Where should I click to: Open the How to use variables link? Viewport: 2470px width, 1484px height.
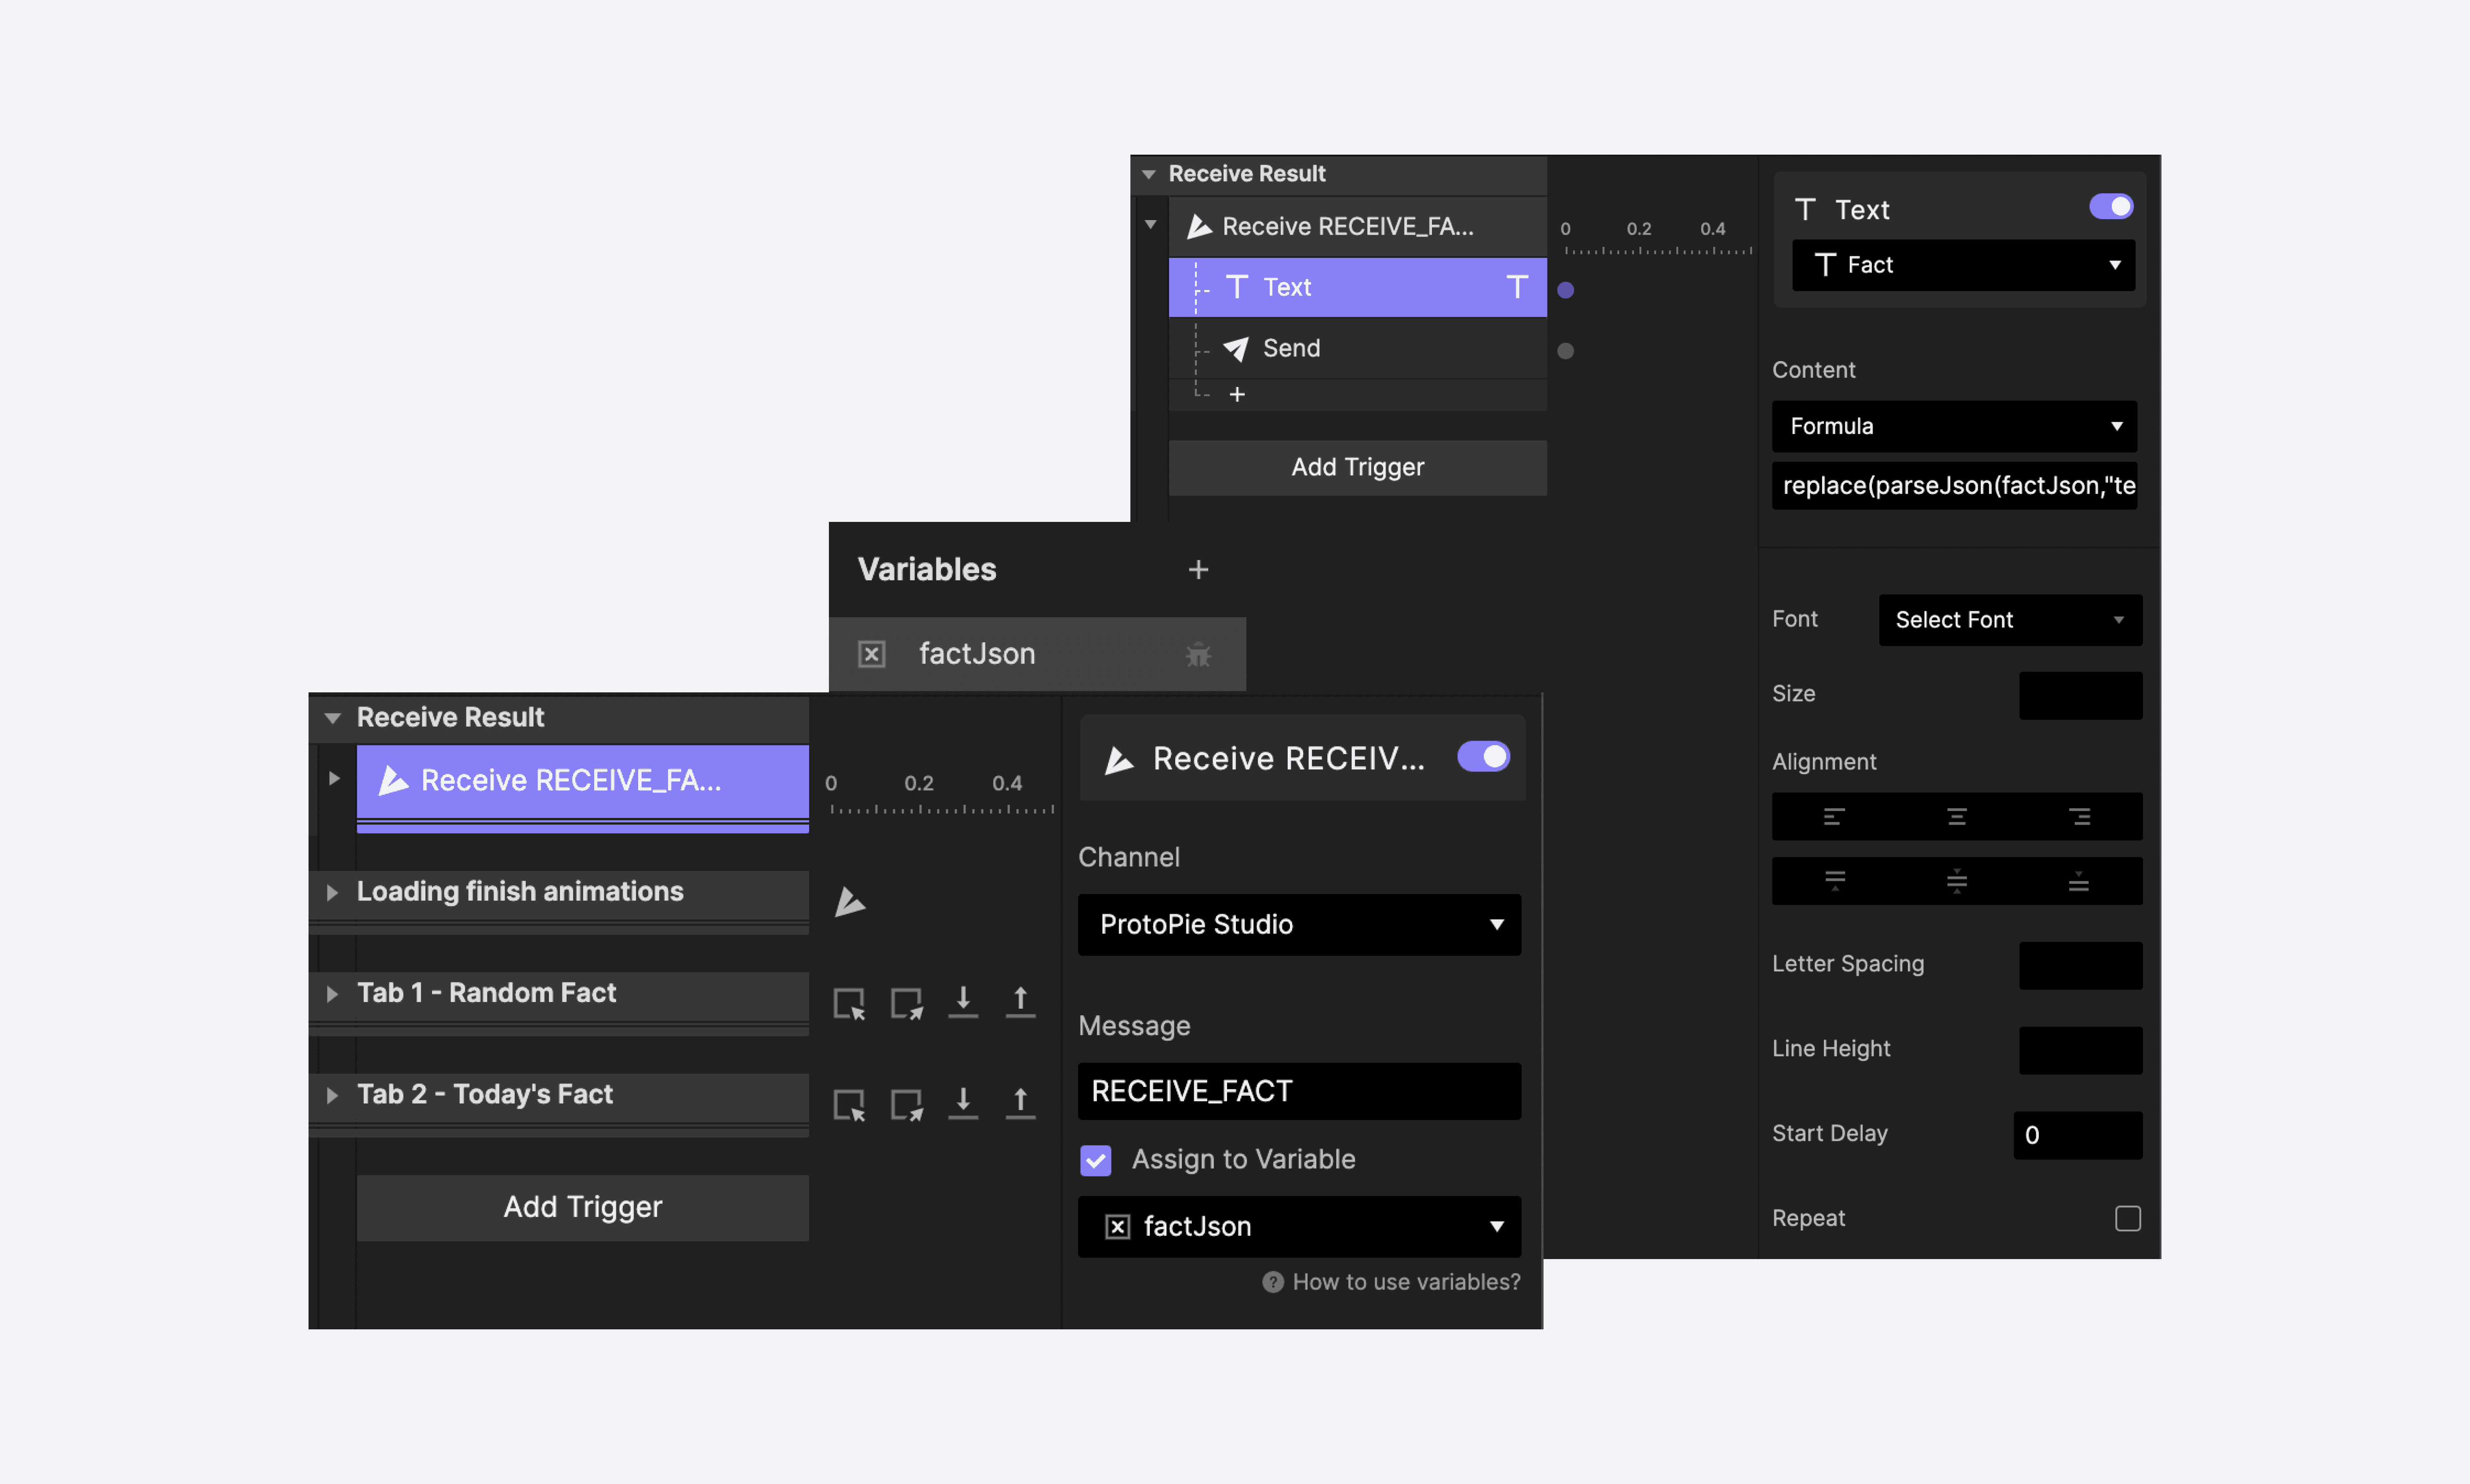(x=1405, y=1282)
